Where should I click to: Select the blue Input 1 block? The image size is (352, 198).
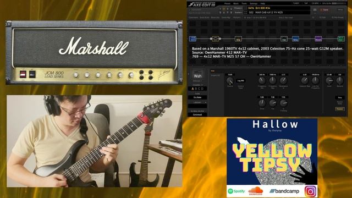coord(193,39)
